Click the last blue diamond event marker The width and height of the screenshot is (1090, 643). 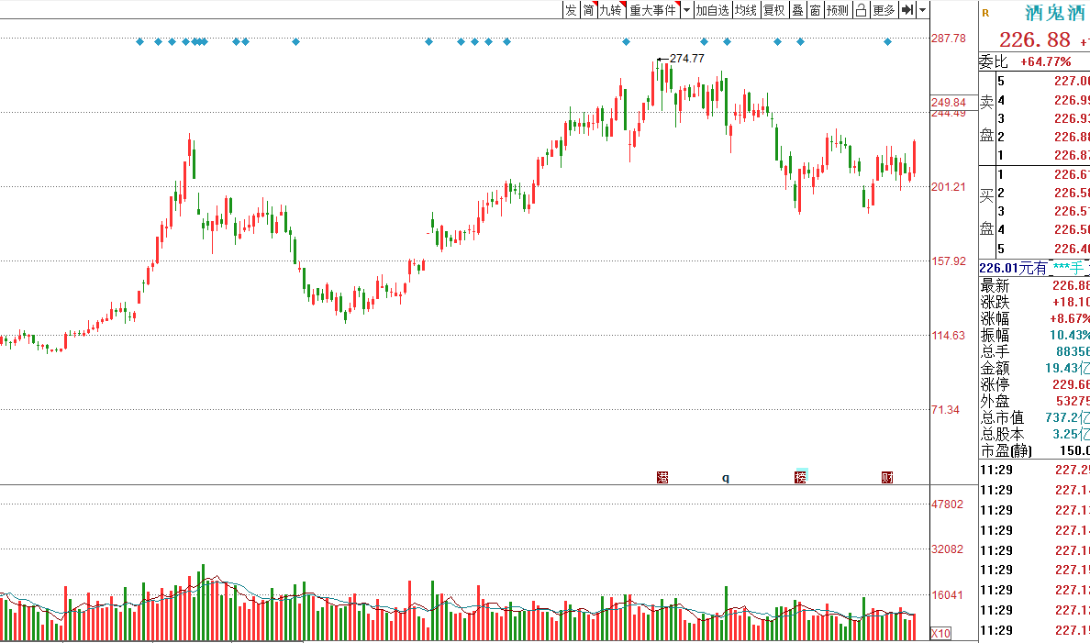pos(888,41)
